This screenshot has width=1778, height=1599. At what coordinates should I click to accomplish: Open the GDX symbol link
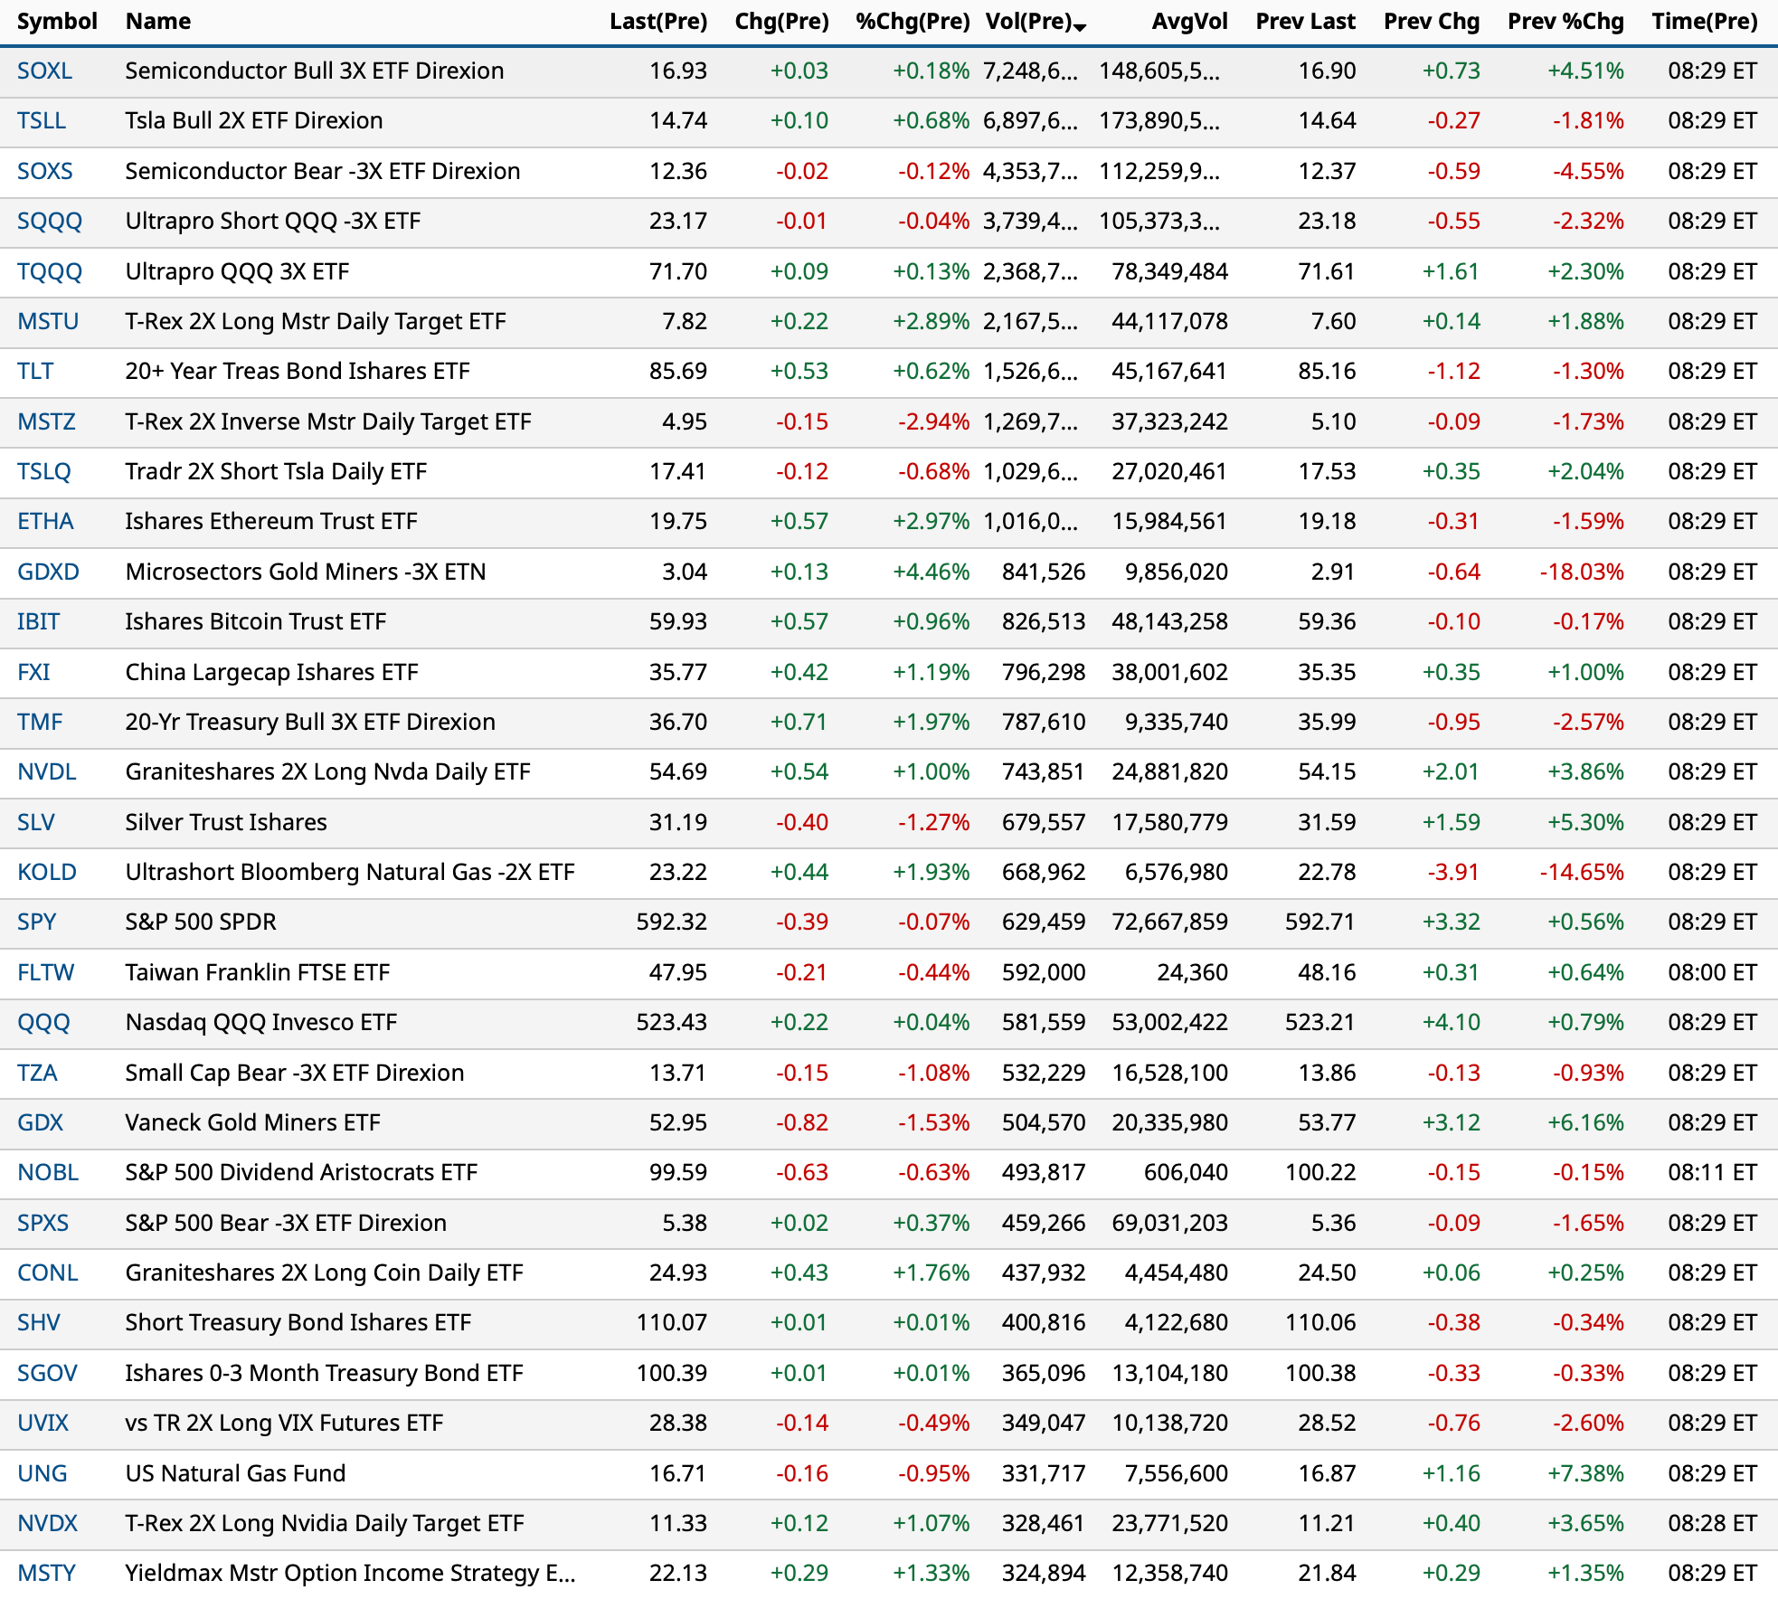click(x=40, y=1122)
